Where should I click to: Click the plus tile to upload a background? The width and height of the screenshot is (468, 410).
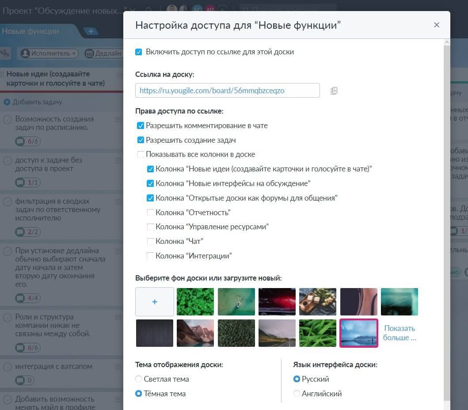point(155,302)
